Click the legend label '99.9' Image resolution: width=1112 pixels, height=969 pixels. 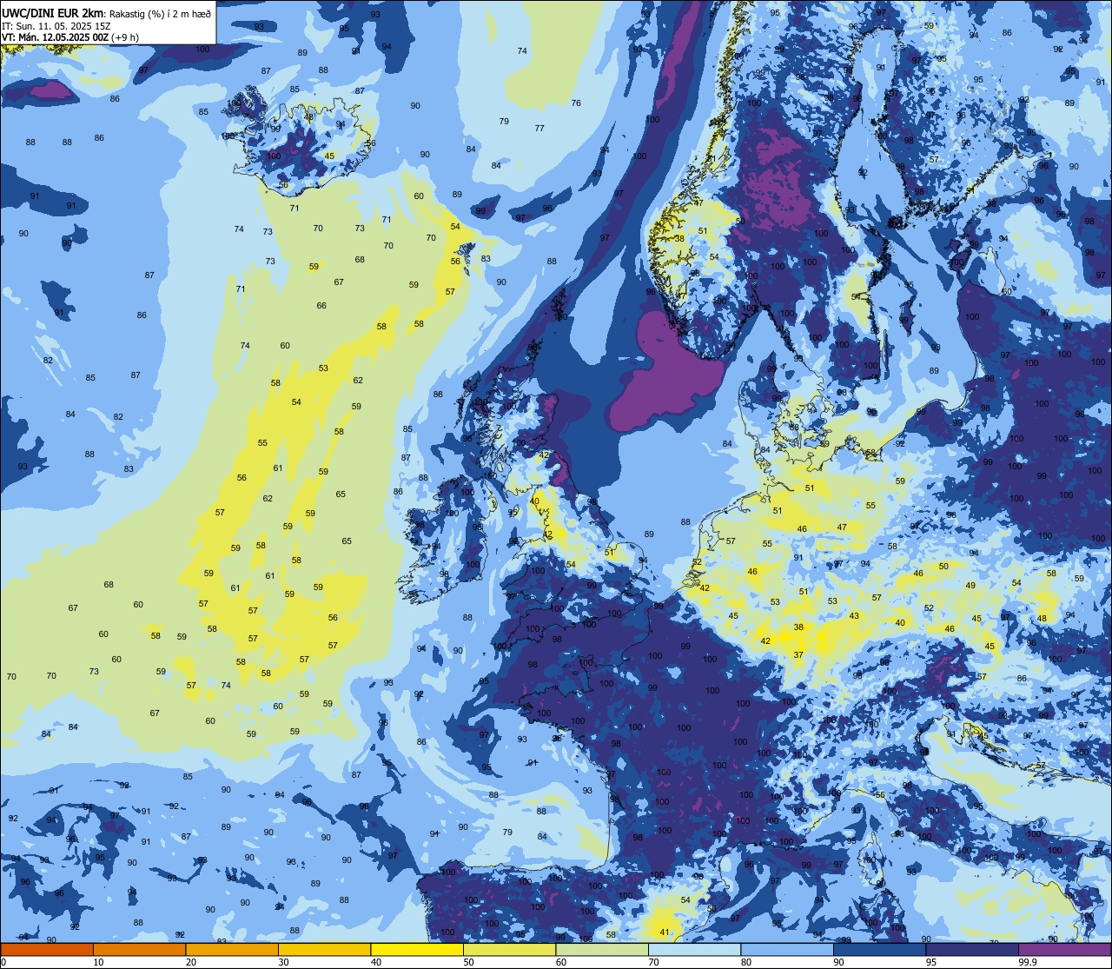click(1028, 962)
